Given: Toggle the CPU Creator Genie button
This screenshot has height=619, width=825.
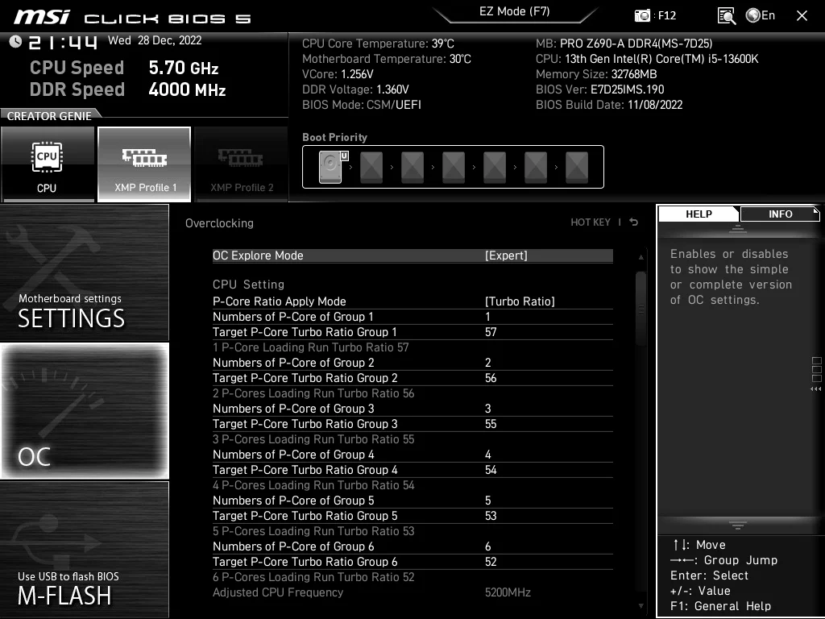Looking at the screenshot, I should click(48, 164).
